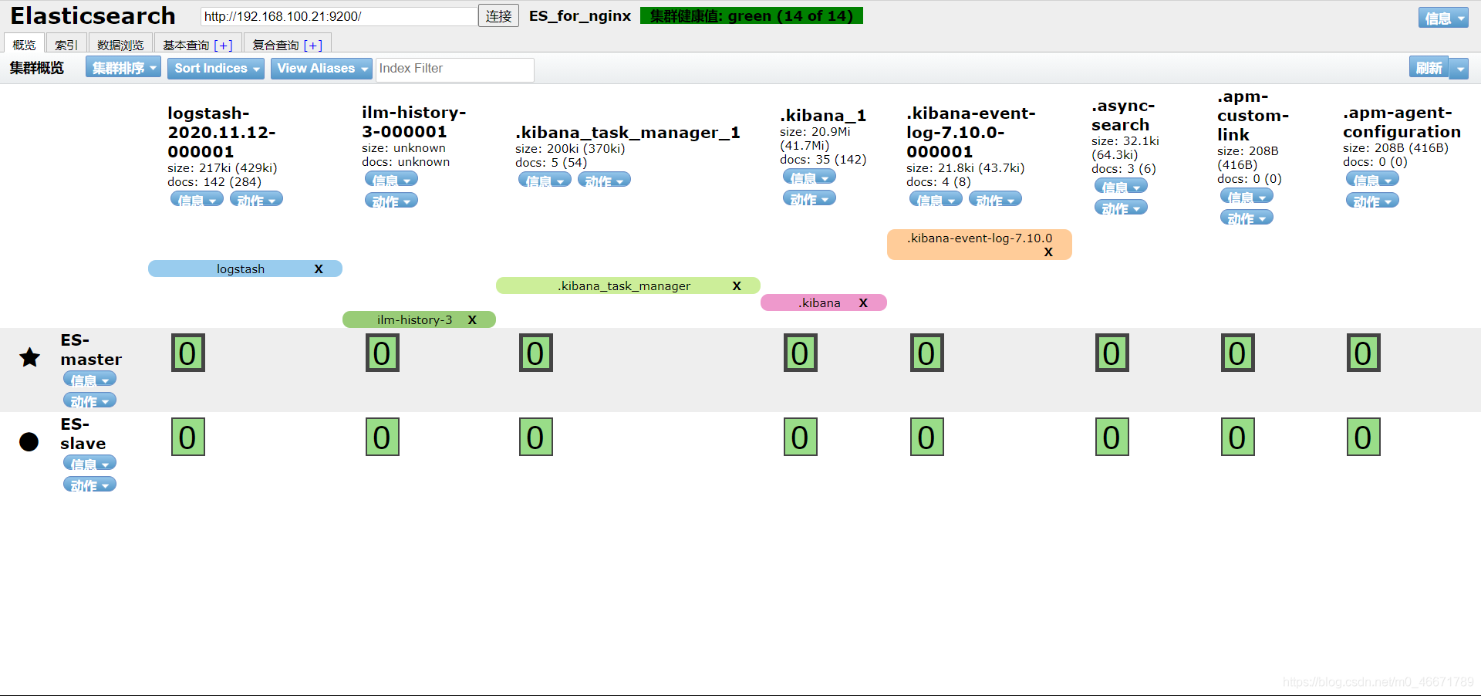Image resolution: width=1481 pixels, height=696 pixels.
Task: Remove the .kibana alias with X
Action: pyautogui.click(x=863, y=302)
